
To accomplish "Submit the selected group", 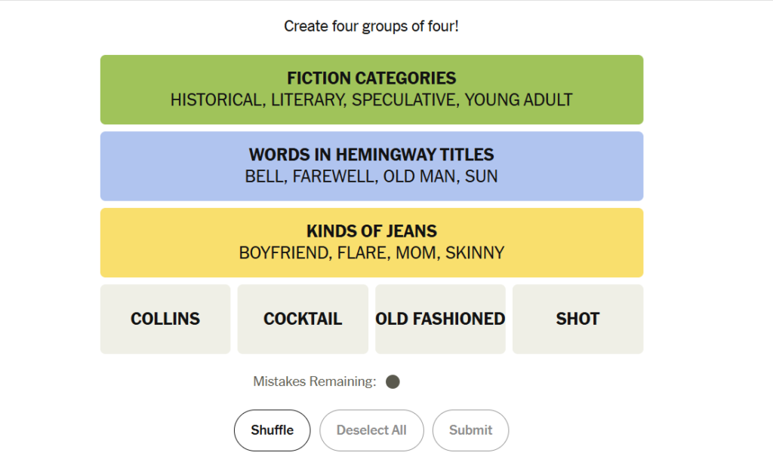I will click(470, 430).
